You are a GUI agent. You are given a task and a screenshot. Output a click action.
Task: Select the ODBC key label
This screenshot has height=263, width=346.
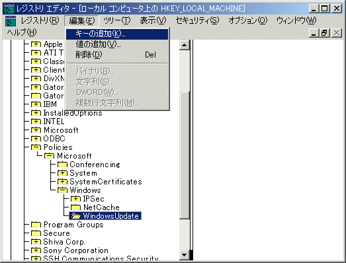[x=54, y=139]
